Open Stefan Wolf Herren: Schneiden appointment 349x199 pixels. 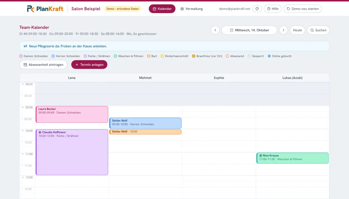point(145,123)
